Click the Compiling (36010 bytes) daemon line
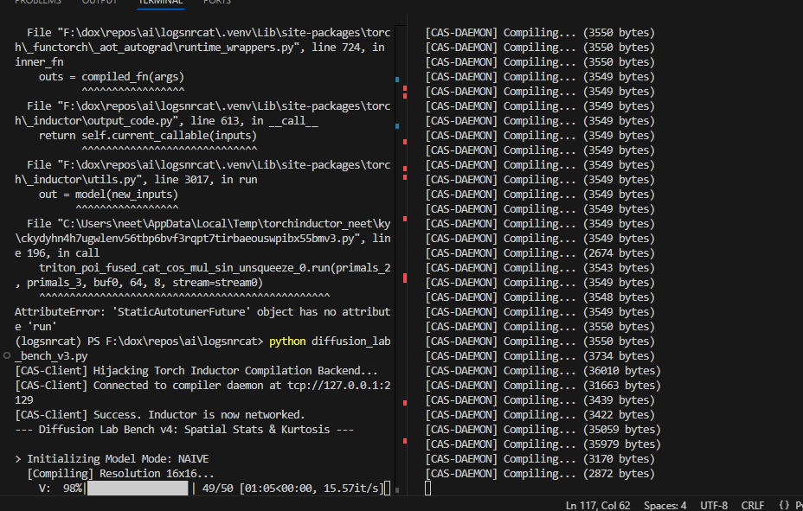803x511 pixels. click(543, 370)
